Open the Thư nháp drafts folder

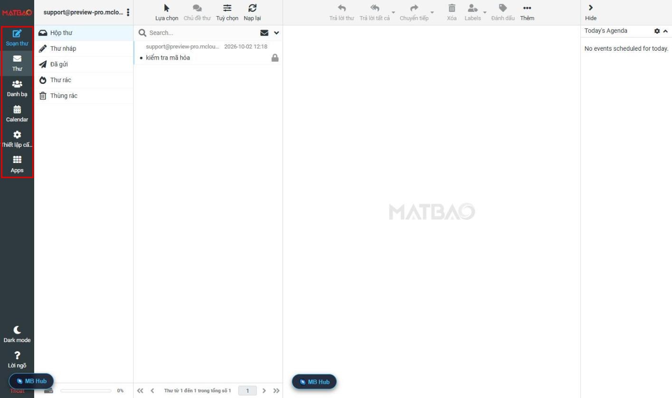point(84,48)
